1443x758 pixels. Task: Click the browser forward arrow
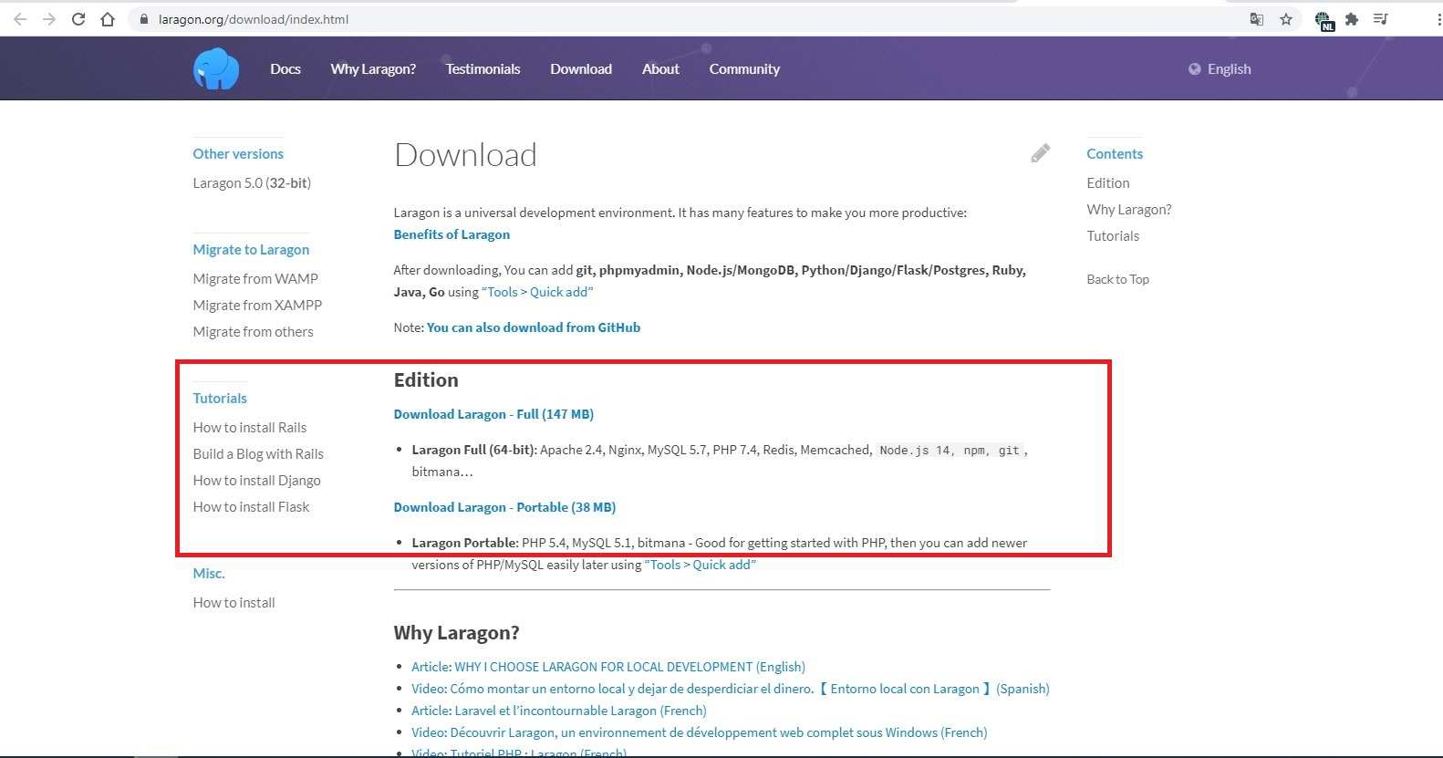pyautogui.click(x=49, y=19)
